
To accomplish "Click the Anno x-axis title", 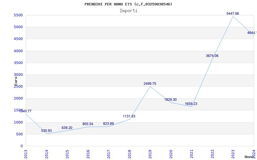I will coord(249,157).
